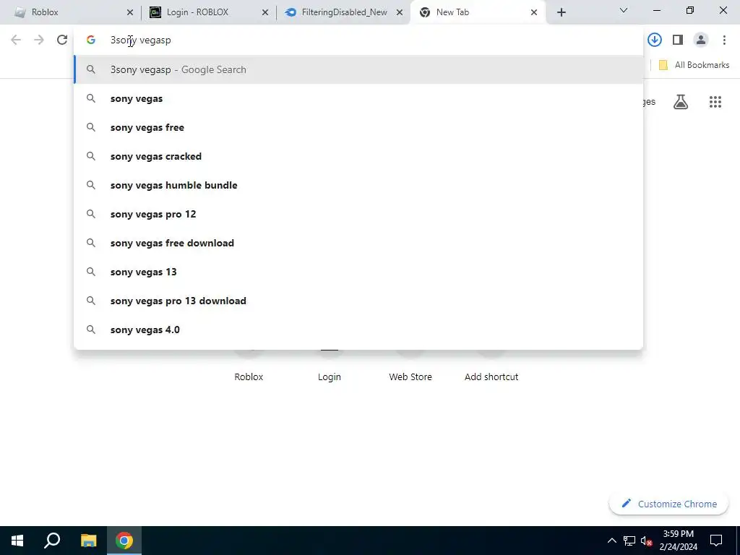Image resolution: width=740 pixels, height=555 pixels.
Task: Open File Explorer from the taskbar
Action: pos(88,541)
